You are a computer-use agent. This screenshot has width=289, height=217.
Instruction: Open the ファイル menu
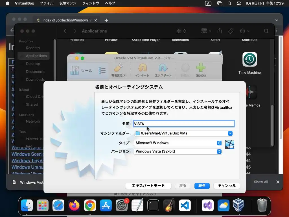pyautogui.click(x=47, y=3)
